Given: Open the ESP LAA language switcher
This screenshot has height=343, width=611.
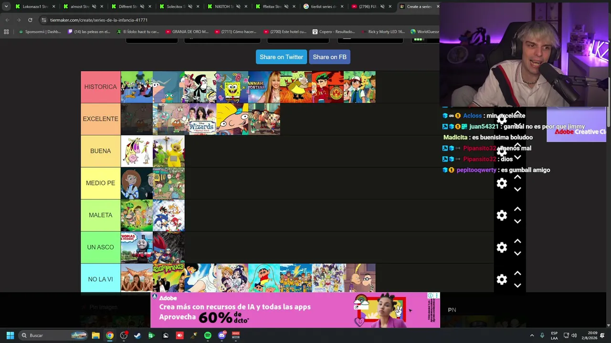Looking at the screenshot, I should [554, 335].
